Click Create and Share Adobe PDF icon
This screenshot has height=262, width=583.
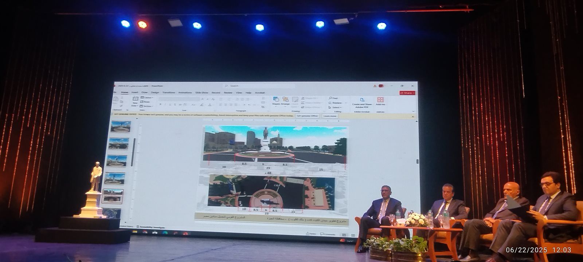pyautogui.click(x=361, y=102)
